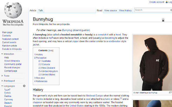
Task: Open Community portal link
Action: point(13,64)
